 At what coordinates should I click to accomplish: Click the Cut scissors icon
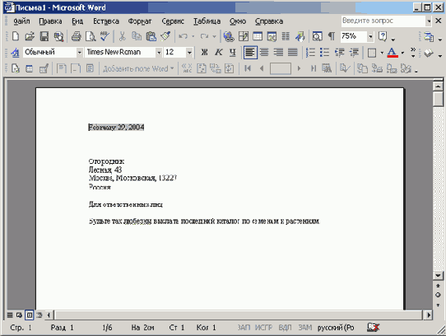click(x=123, y=36)
